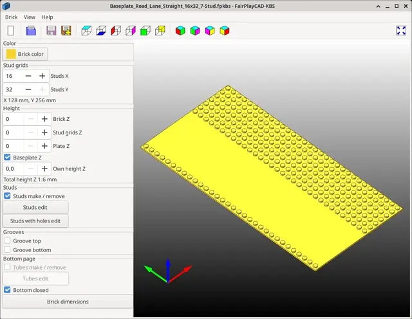The image size is (412, 319).
Task: Toggle Tubes make / remove checkbox
Action: (x=7, y=268)
